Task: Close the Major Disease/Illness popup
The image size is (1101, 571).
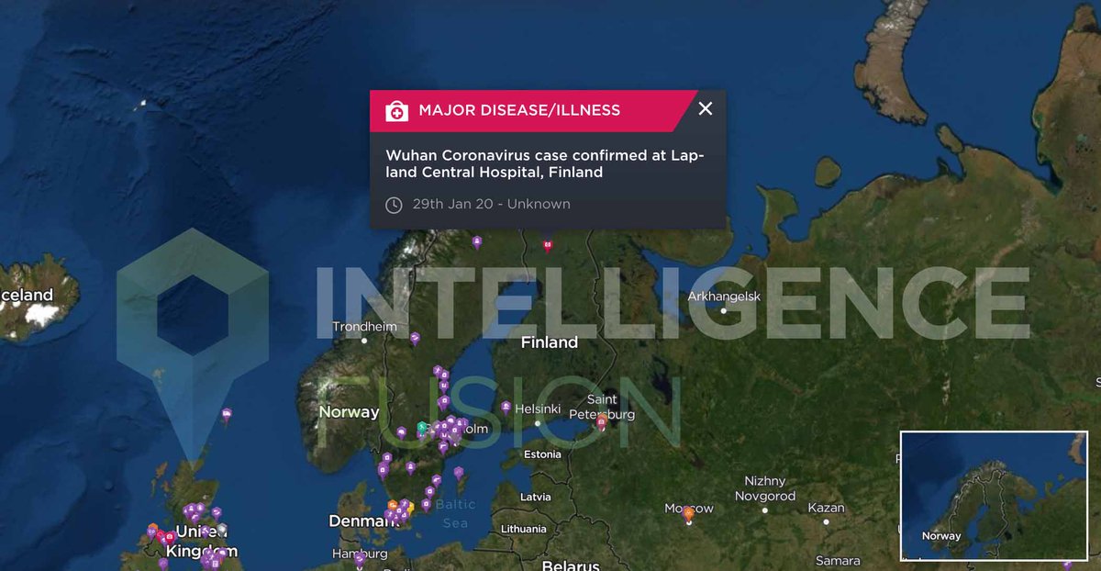Action: tap(705, 109)
